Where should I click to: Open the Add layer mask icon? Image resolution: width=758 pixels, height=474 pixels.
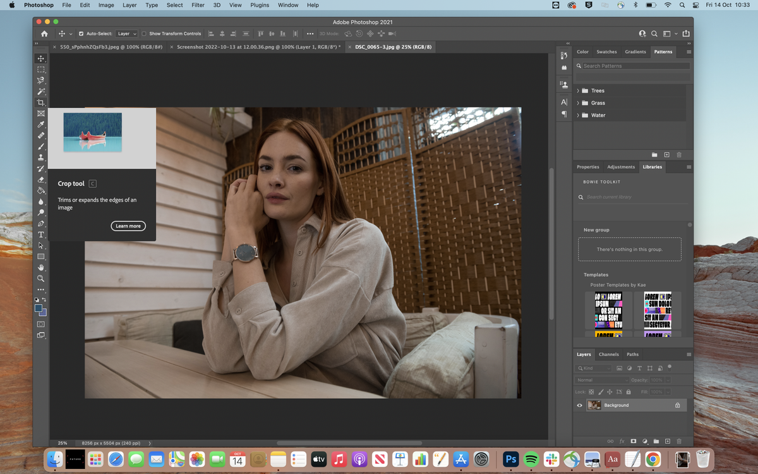pos(634,441)
